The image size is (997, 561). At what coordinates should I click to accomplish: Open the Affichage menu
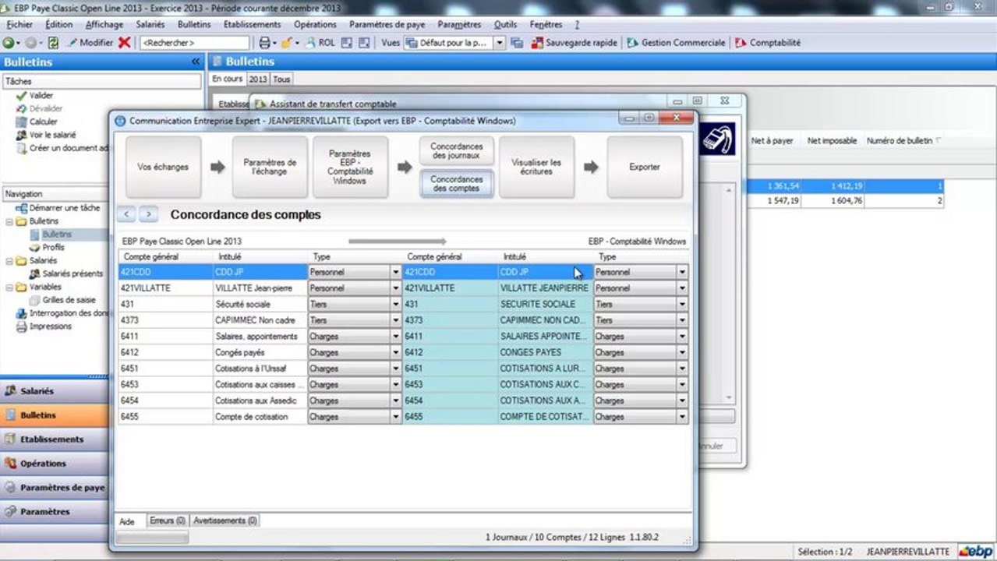click(x=104, y=25)
